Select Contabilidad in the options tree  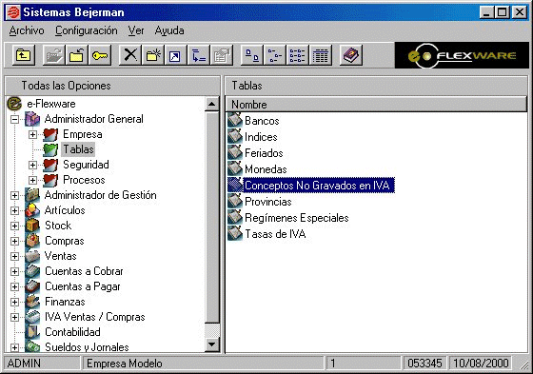point(72,332)
